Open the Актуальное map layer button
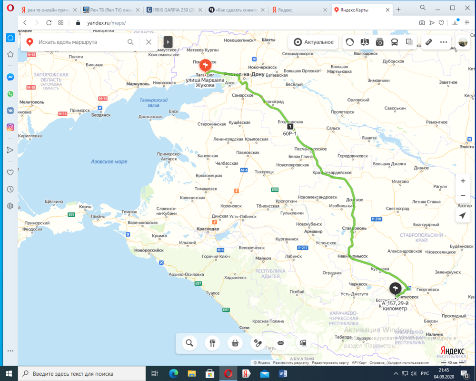The height and width of the screenshot is (381, 476). [x=314, y=42]
